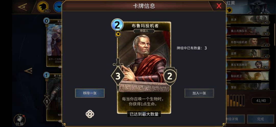Tap the sword attack value 3 icon
Image resolution: width=276 pixels, height=127 pixels.
click(118, 76)
